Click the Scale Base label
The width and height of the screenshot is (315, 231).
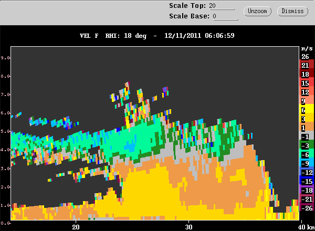(x=189, y=16)
